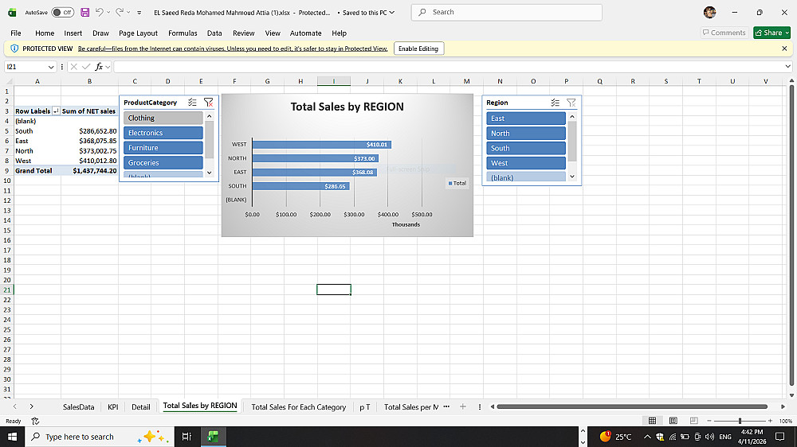Click the Protected View warning link text
This screenshot has width=797, height=447.
click(233, 49)
